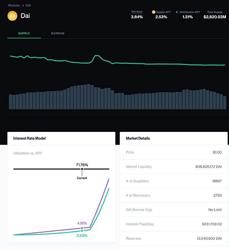Click the peak of the green supply rate line
Viewport: 229px width, 250px height.
point(97,56)
